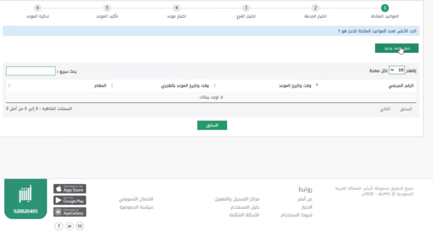Image resolution: width=433 pixels, height=232 pixels.
Task: Open the الأسئلة الشائعة footer link
Action: [244, 215]
